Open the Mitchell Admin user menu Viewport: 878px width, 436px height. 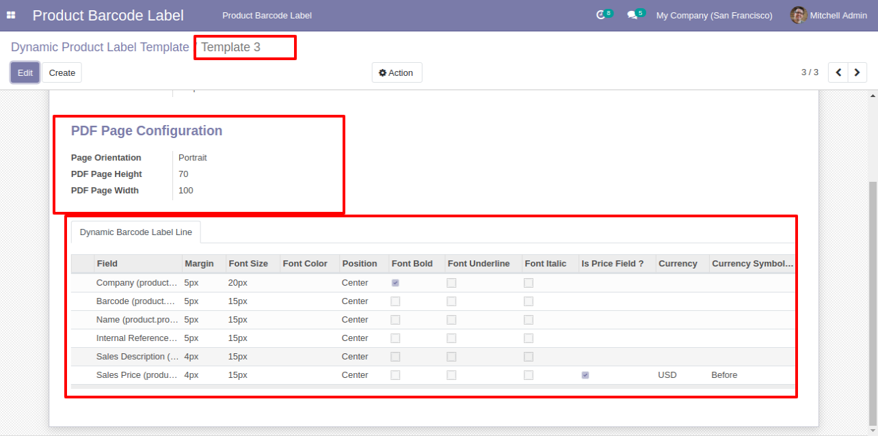(829, 15)
